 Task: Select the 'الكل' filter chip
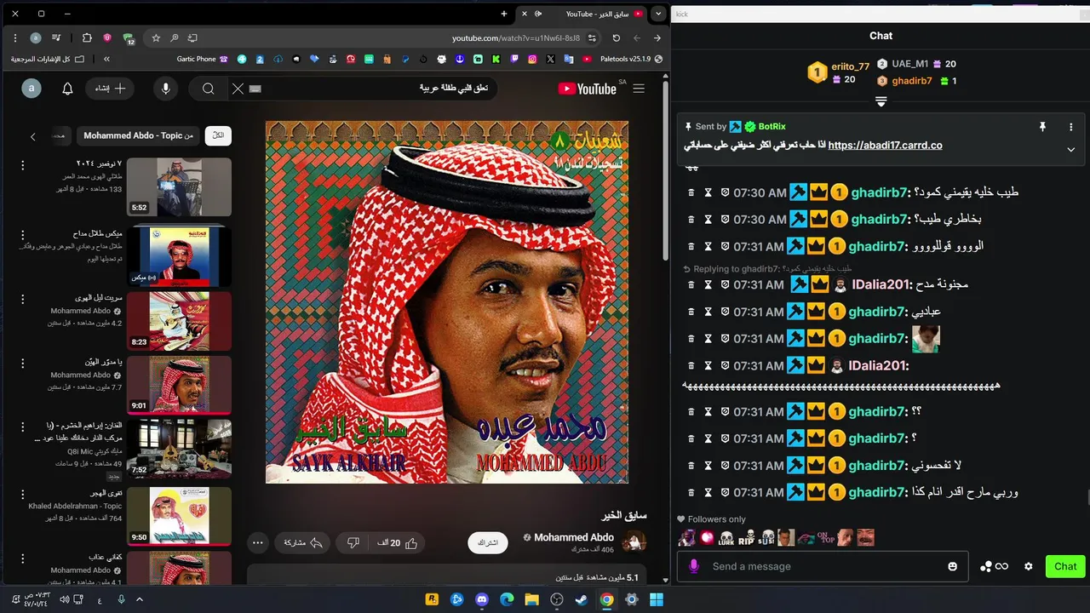[x=218, y=136]
